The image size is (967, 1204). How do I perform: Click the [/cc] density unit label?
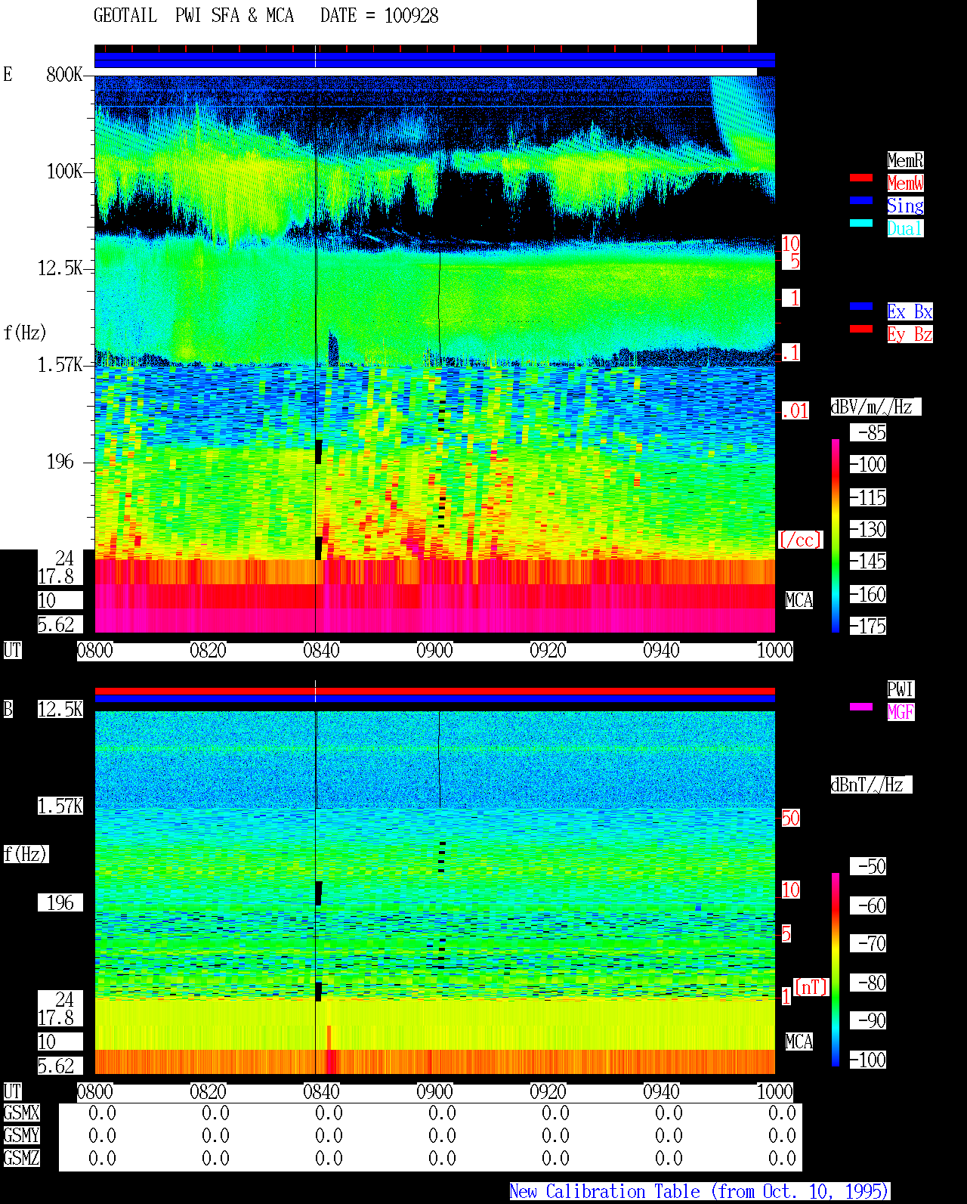point(800,540)
